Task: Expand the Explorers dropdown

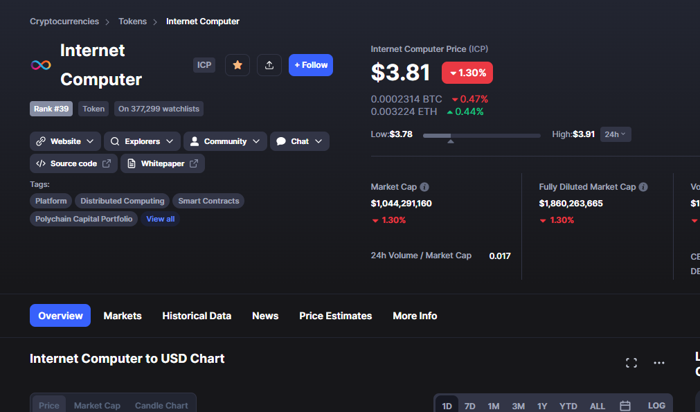Action: tap(142, 141)
